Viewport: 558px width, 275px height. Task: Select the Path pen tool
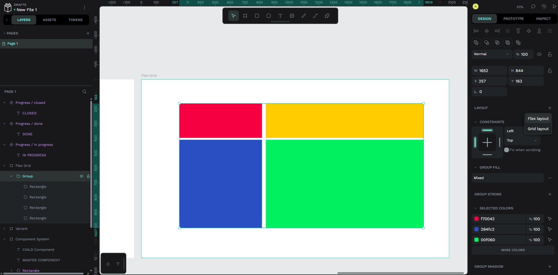[315, 16]
